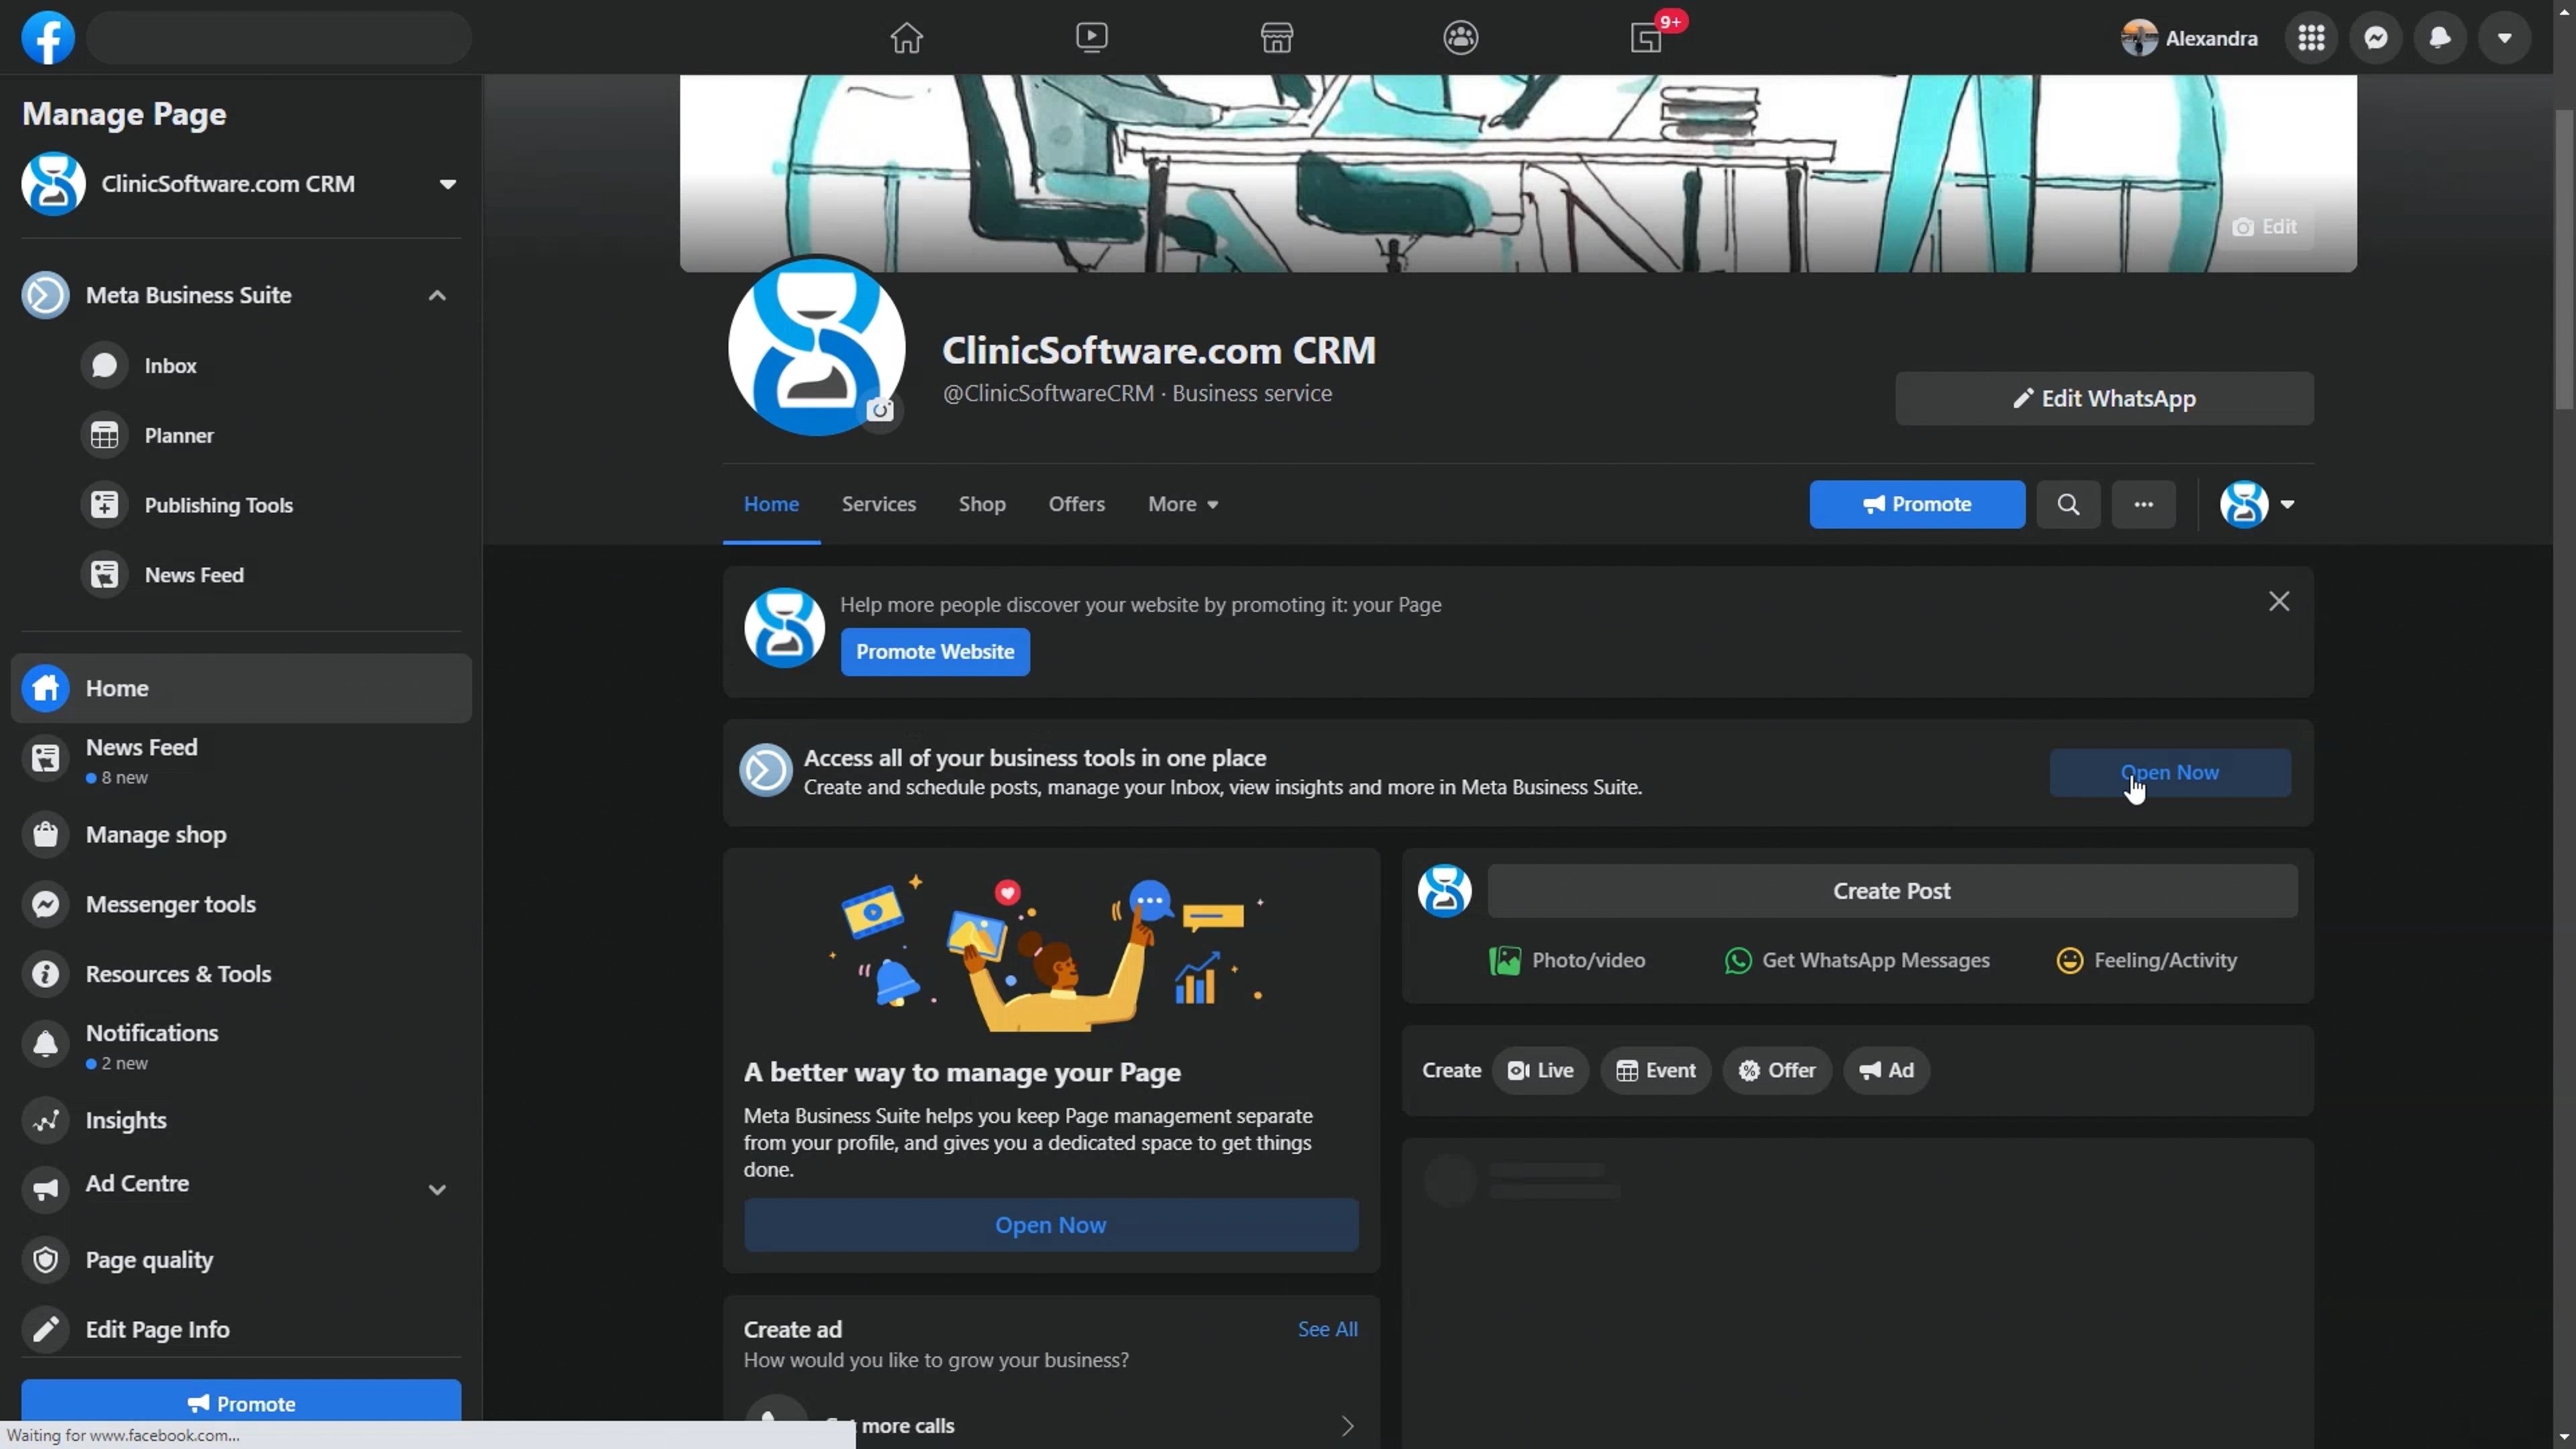The image size is (2576, 1449).
Task: Collapse the Meta Business Suite section
Action: (x=437, y=294)
